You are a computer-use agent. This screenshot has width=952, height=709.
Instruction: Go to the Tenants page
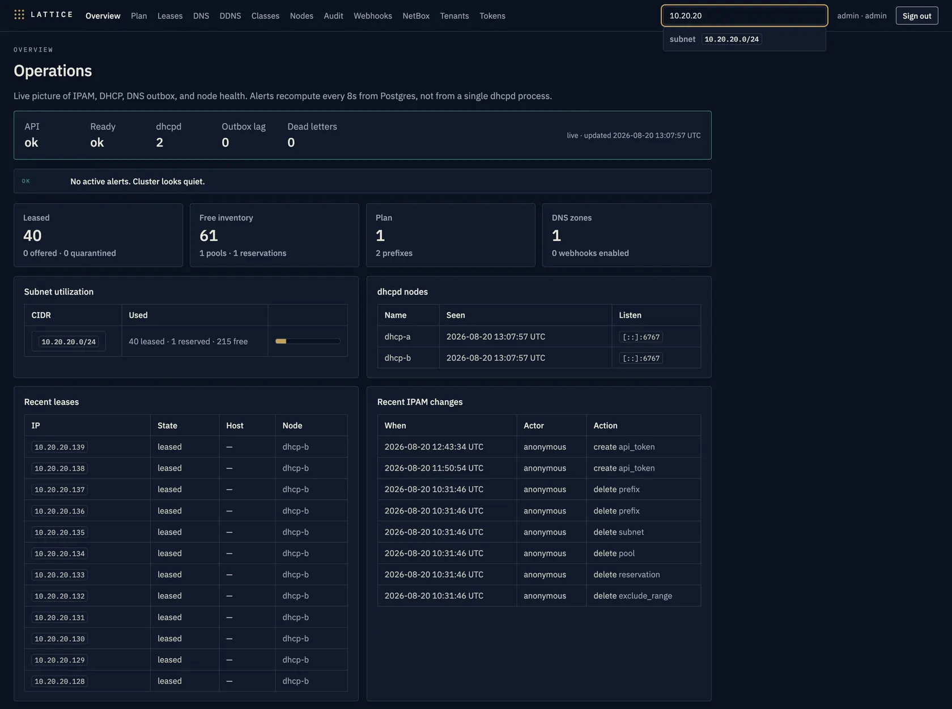coord(454,16)
